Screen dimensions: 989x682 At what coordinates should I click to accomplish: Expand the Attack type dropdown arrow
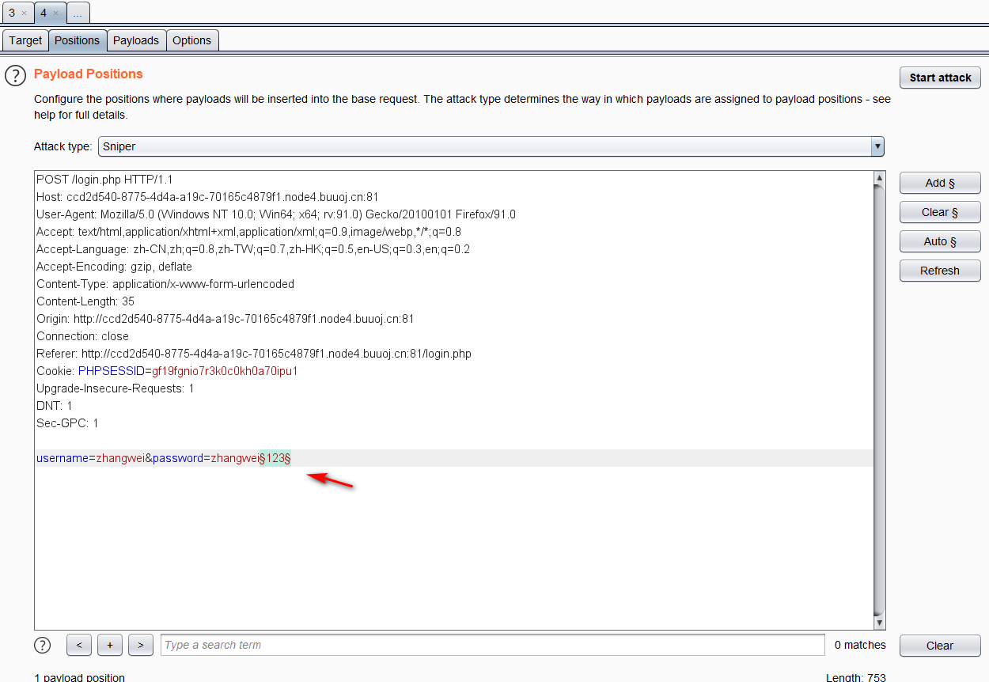(877, 146)
